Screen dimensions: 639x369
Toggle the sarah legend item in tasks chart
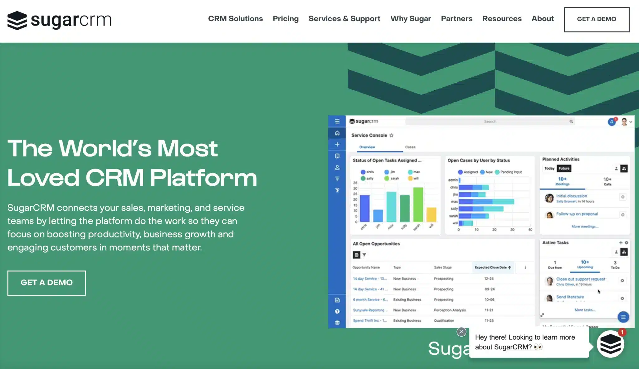tap(392, 179)
